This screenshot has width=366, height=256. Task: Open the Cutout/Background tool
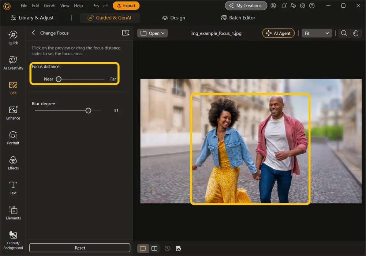click(13, 240)
